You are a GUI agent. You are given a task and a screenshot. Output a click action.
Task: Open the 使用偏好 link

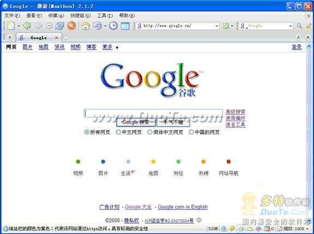click(235, 118)
